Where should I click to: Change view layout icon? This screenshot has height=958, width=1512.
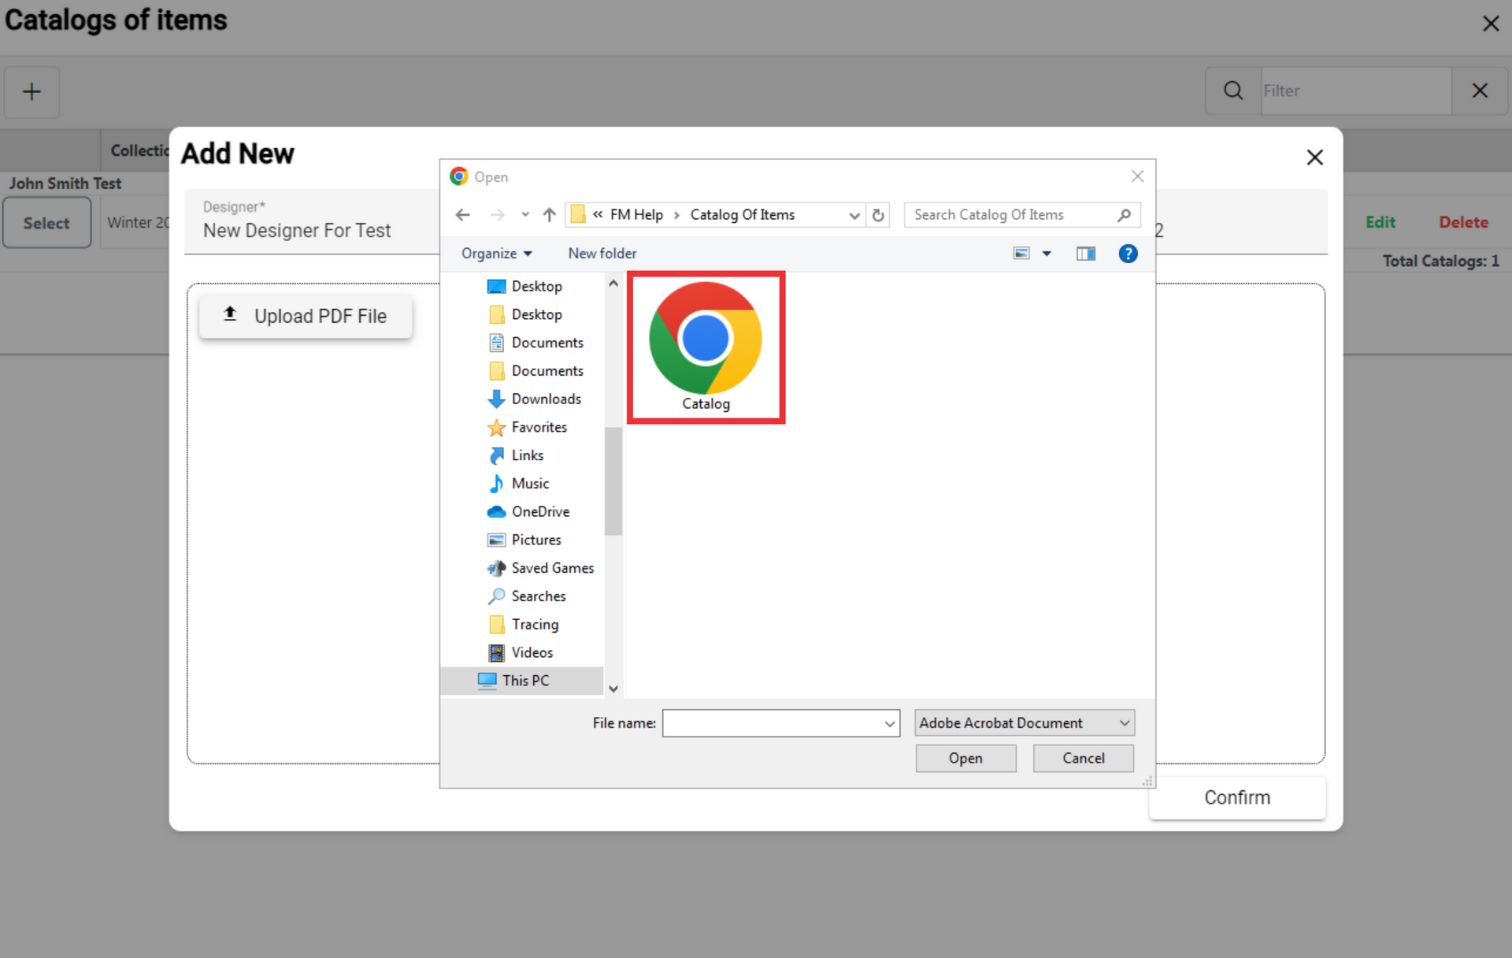1021,253
